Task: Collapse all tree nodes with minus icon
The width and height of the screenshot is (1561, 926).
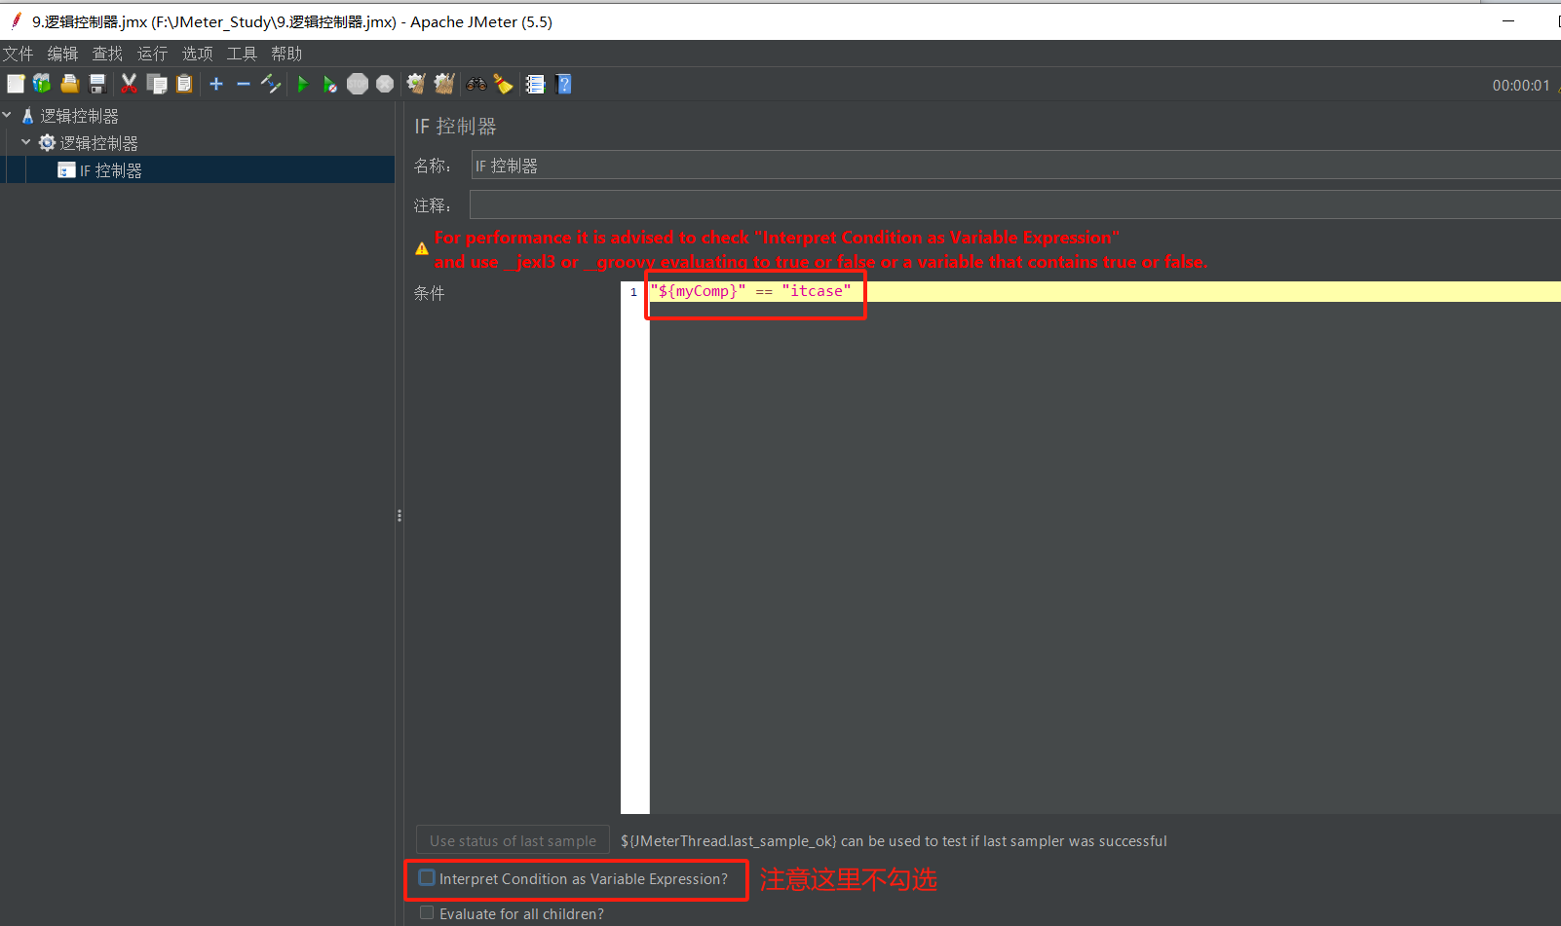Action: click(244, 85)
